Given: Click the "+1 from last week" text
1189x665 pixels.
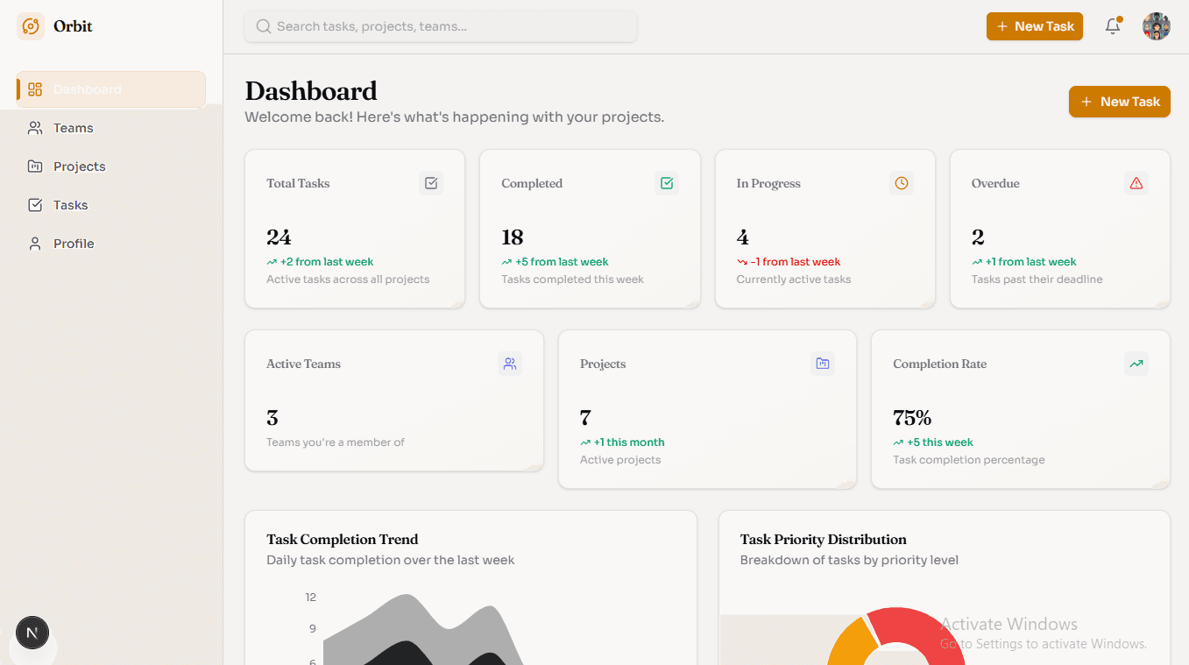Looking at the screenshot, I should click(x=1030, y=262).
